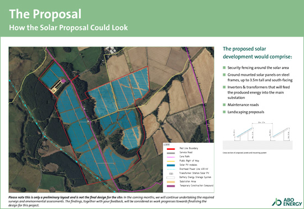The height and width of the screenshot is (209, 304).
Task: Click the green bullet beside Landscaping proposals
Action: point(224,112)
